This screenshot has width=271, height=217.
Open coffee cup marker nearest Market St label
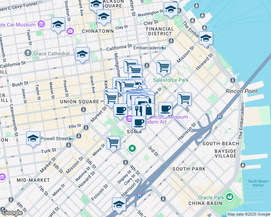120,111
